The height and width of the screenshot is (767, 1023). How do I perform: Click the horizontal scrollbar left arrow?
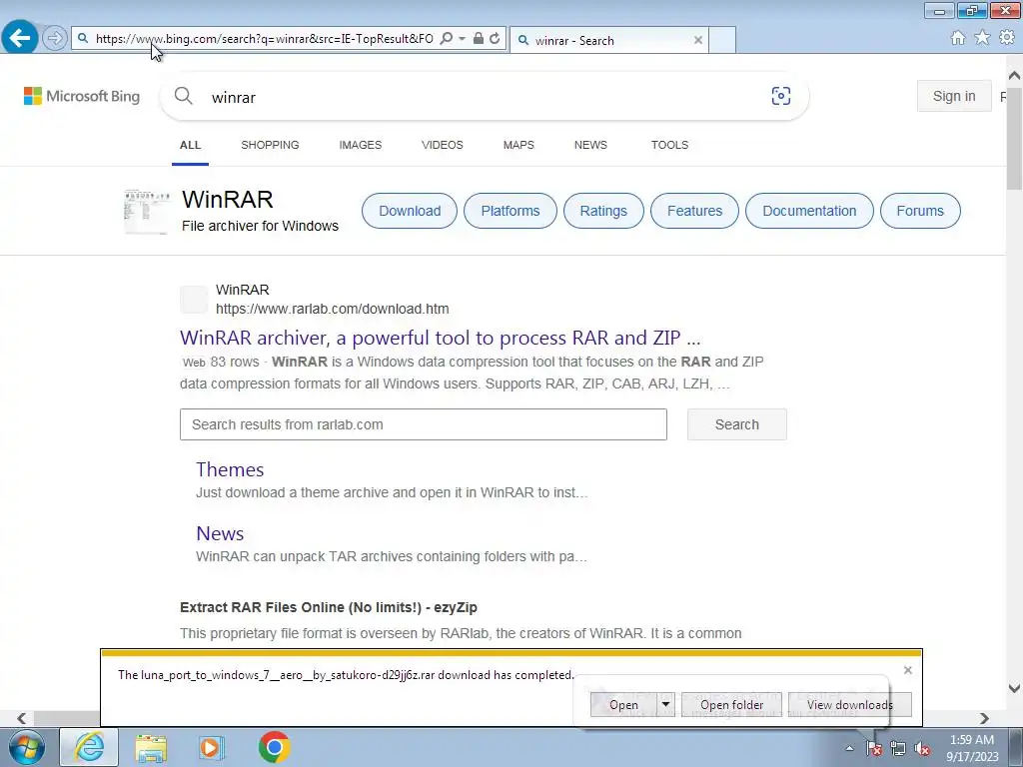click(x=22, y=718)
